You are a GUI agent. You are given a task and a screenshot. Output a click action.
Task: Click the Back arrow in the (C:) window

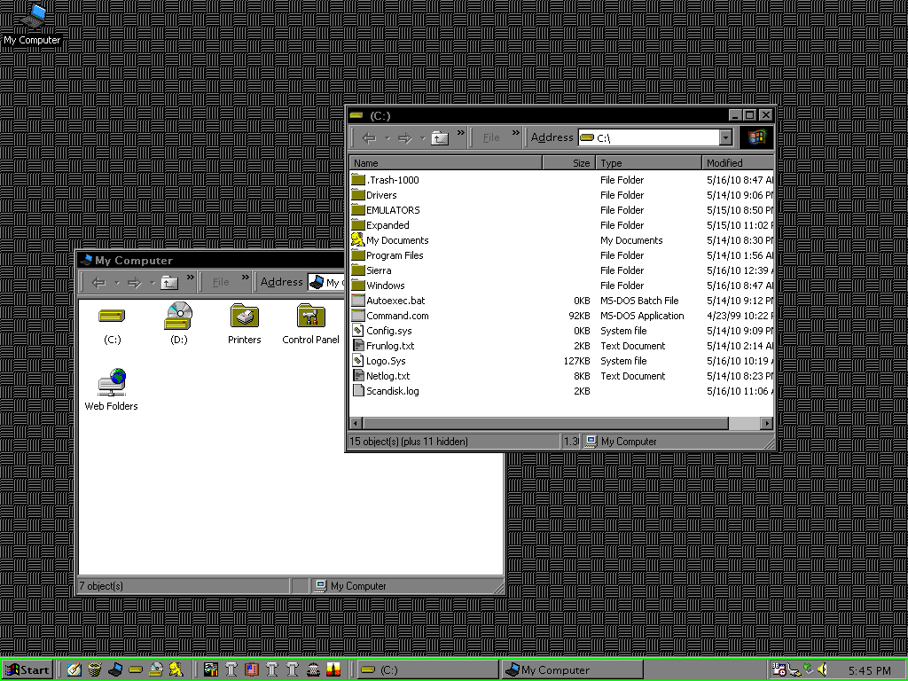coord(369,137)
